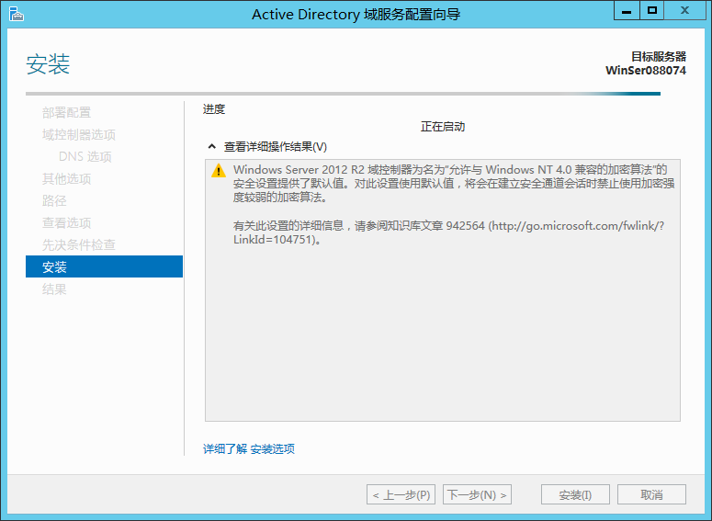Open 详细了解 安装选项 link

[249, 449]
